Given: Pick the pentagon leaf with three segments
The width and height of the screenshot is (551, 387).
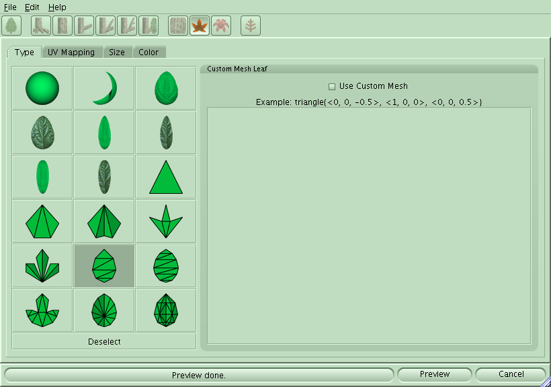Looking at the screenshot, I should tap(42, 221).
